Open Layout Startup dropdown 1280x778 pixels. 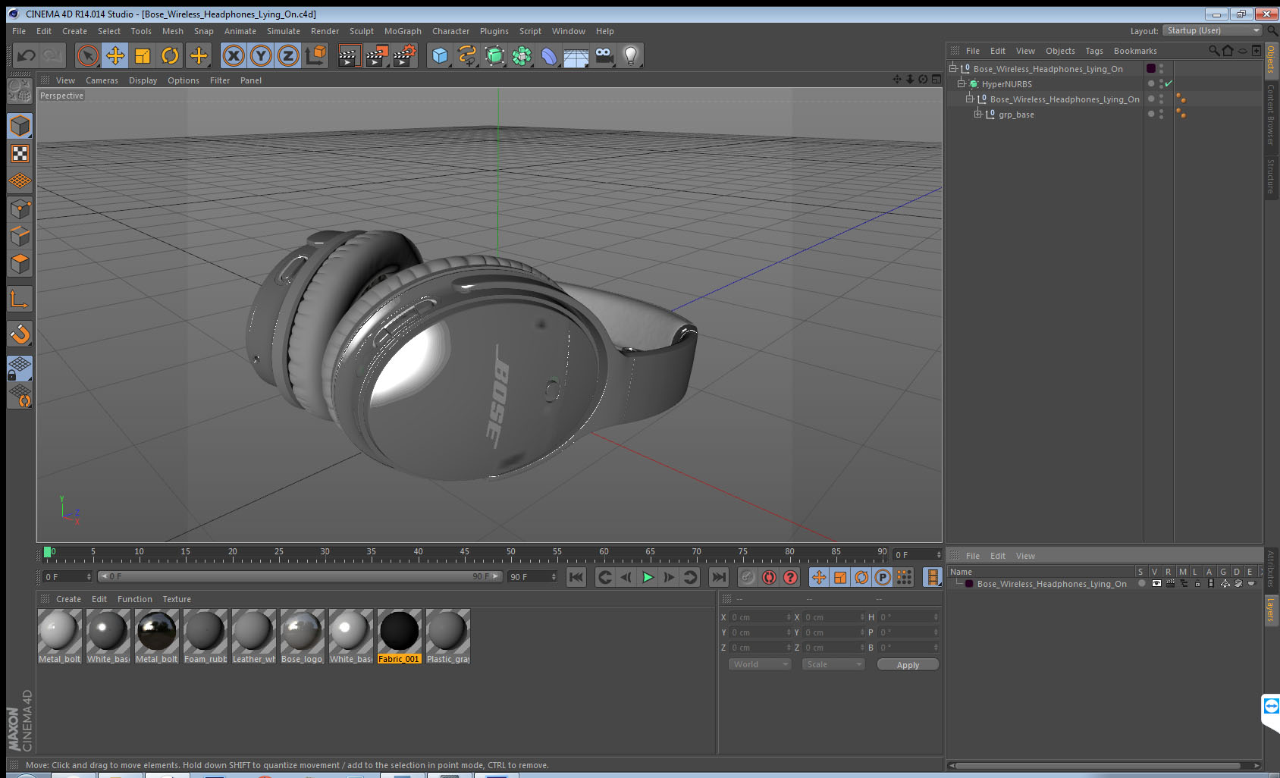(x=1213, y=30)
